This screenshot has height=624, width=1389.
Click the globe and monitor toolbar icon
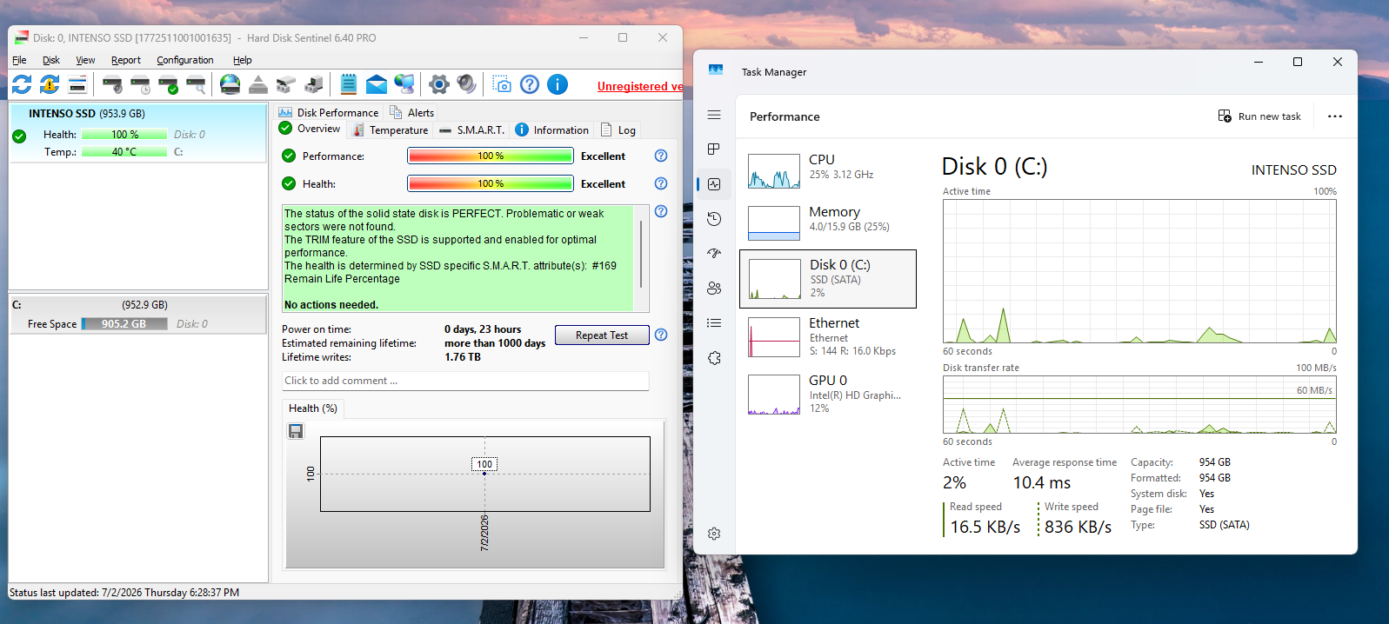coord(404,84)
